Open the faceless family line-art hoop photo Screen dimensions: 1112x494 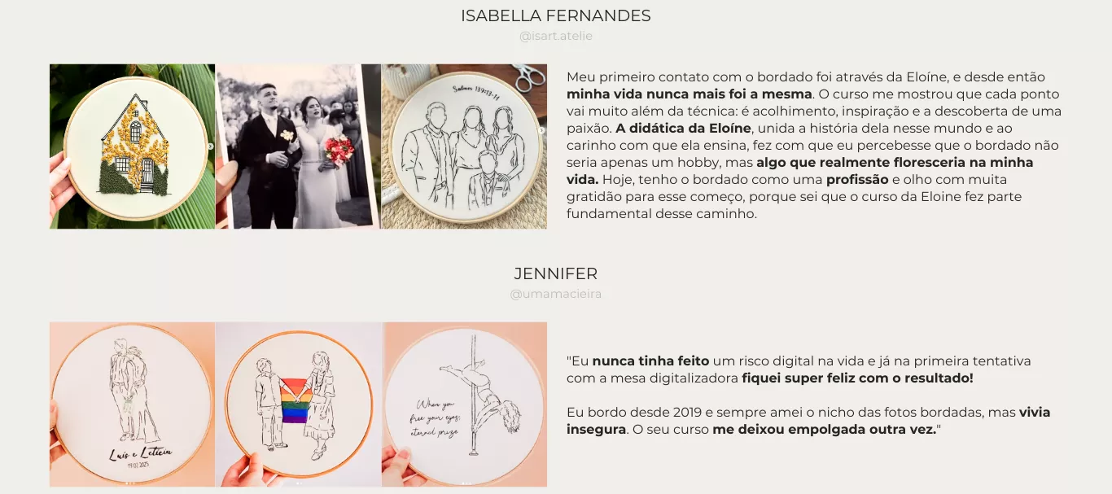click(465, 146)
